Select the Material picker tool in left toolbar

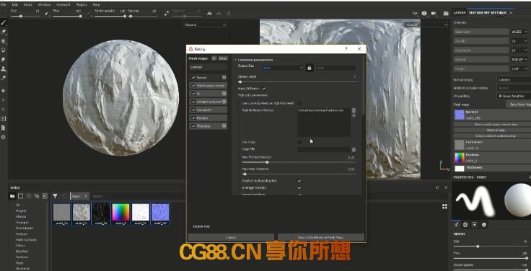tap(4, 78)
